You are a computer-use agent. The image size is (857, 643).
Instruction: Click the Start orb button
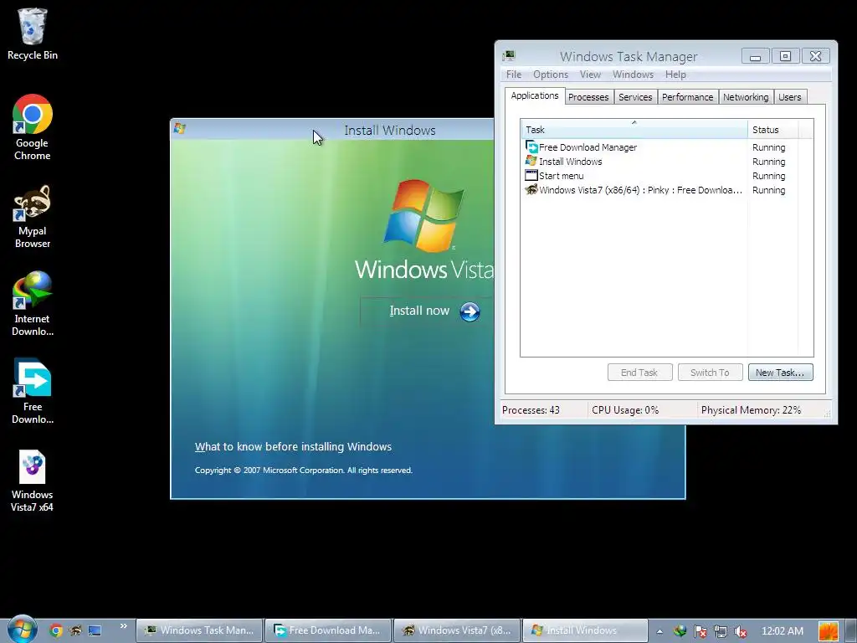pos(22,630)
